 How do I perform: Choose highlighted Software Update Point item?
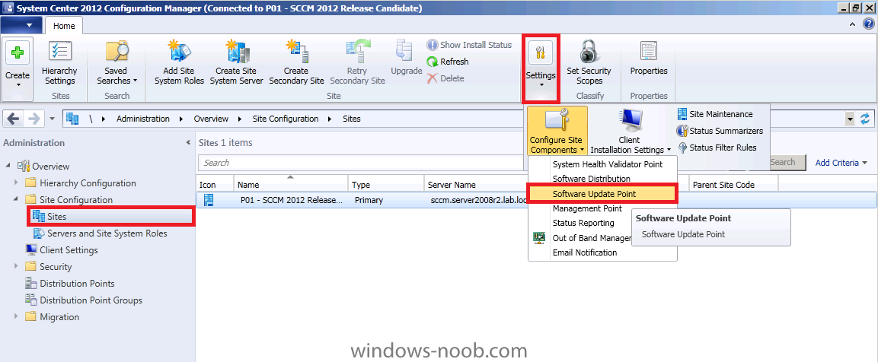point(602,194)
